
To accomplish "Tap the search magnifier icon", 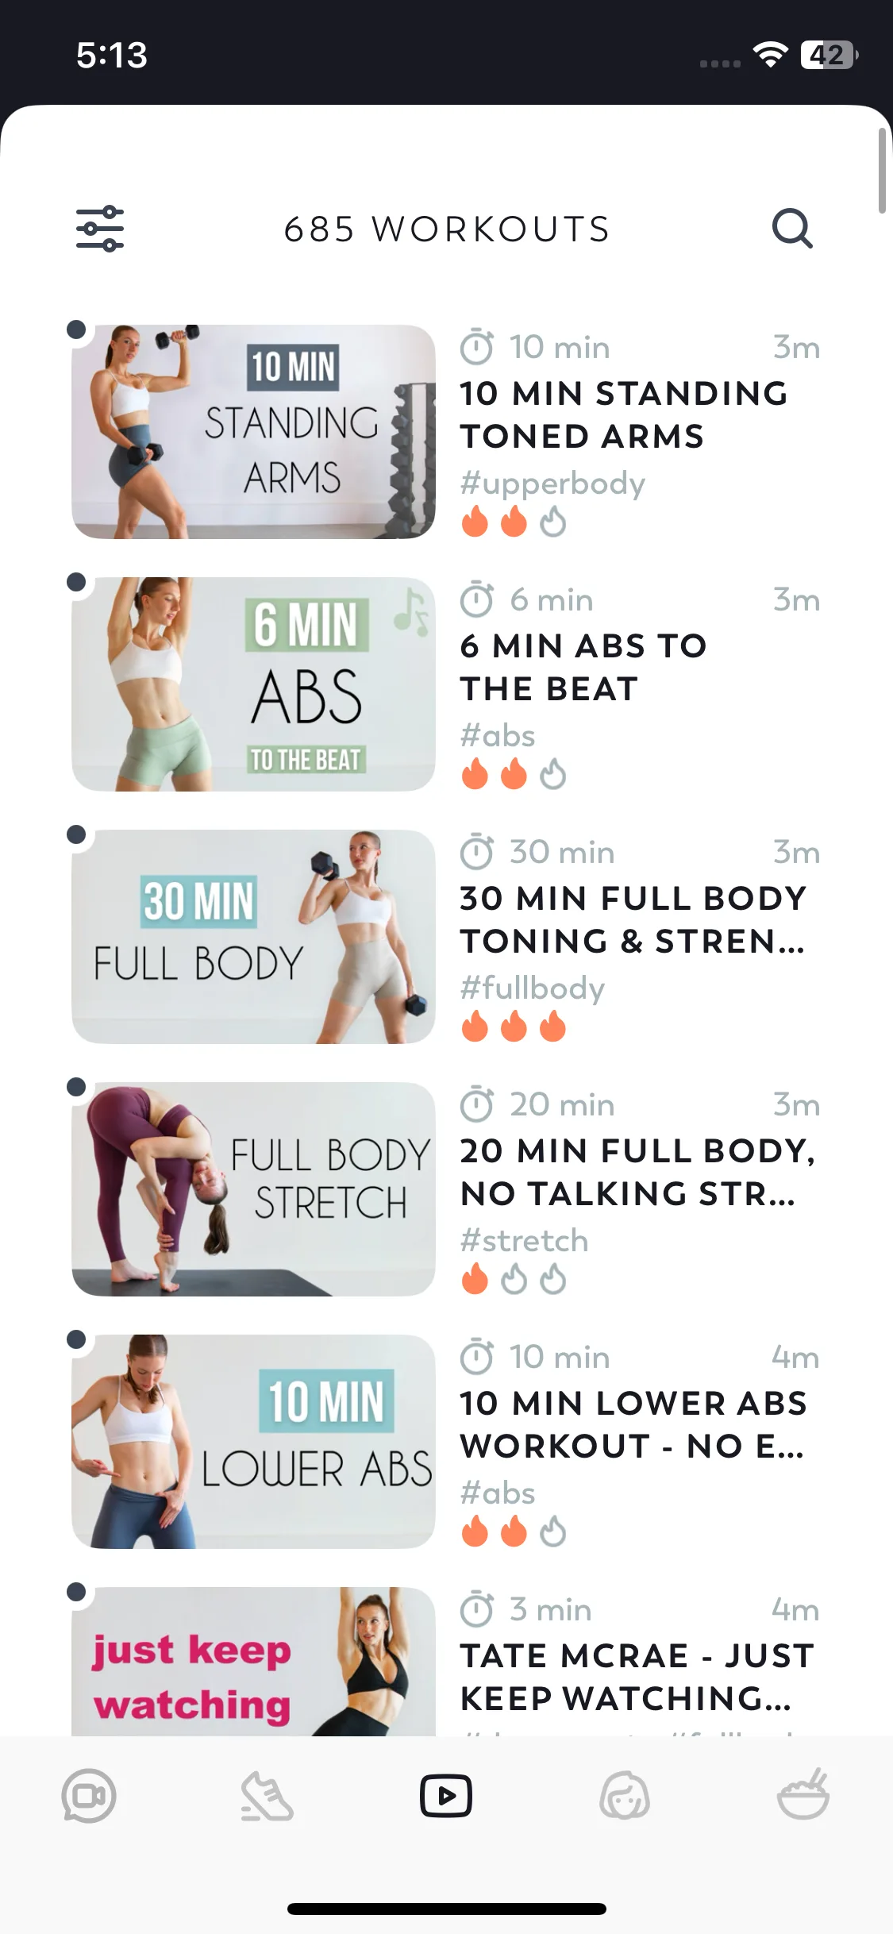I will [792, 229].
